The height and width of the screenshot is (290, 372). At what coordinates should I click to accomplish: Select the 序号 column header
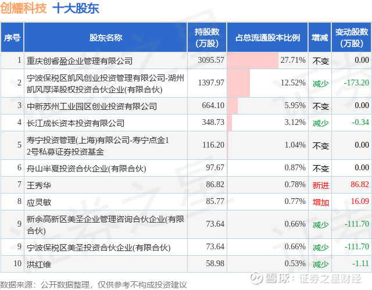(12, 37)
